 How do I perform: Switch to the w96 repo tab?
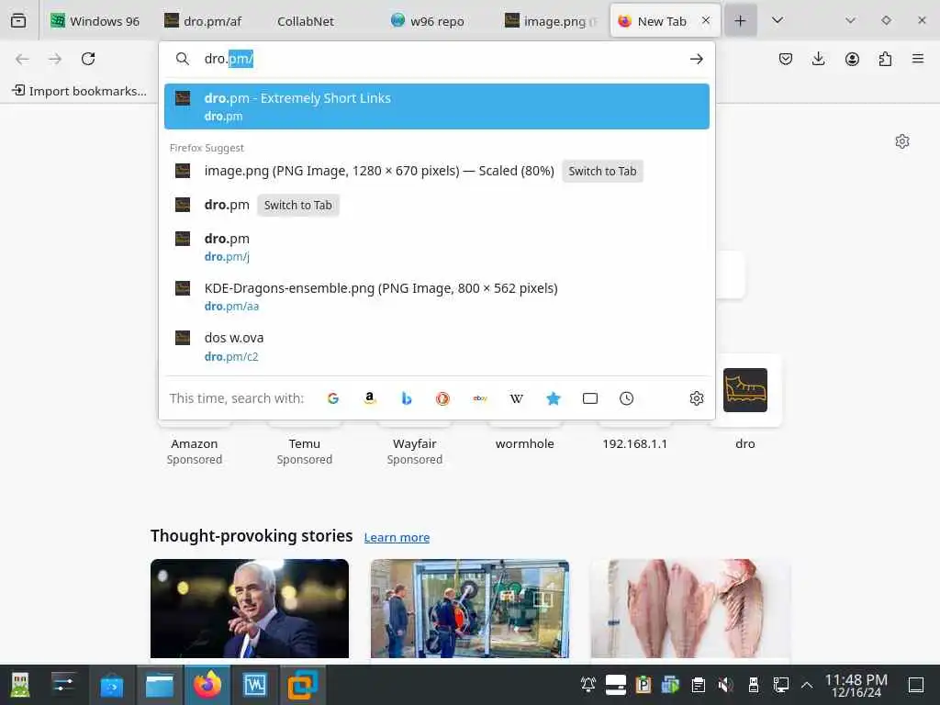pos(428,21)
